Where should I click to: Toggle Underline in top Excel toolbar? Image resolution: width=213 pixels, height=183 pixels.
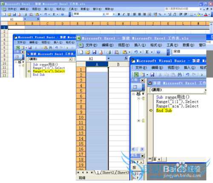[x=129, y=14]
